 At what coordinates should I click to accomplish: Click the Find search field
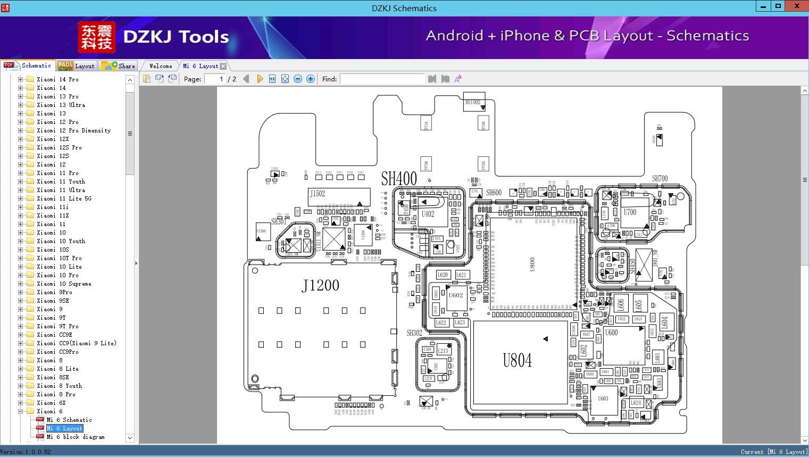pyautogui.click(x=382, y=79)
